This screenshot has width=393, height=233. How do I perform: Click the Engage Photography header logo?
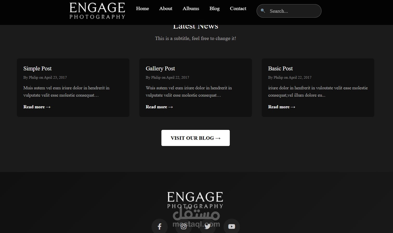[x=97, y=11]
